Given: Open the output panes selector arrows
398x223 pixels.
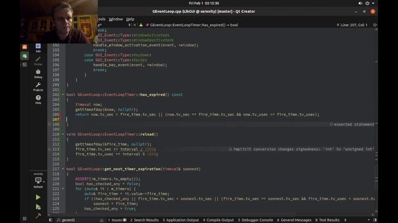Looking at the screenshot, I should (x=345, y=220).
